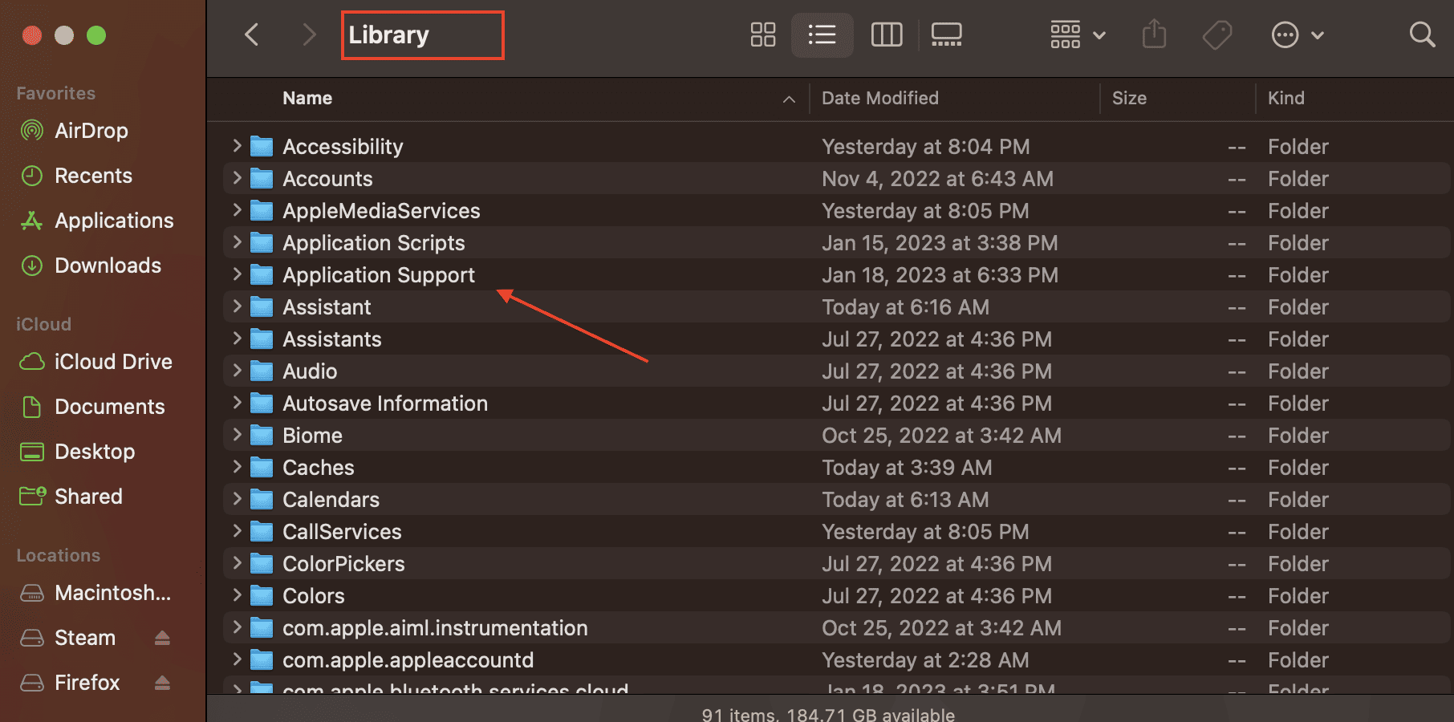Select AirDrop in the sidebar
The height and width of the screenshot is (722, 1454).
click(x=91, y=130)
